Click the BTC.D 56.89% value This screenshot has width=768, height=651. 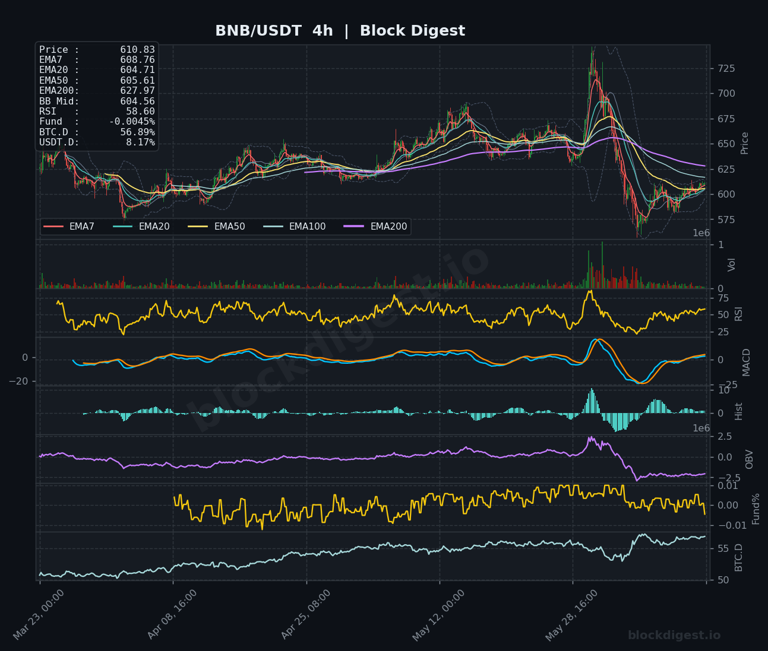pos(137,132)
